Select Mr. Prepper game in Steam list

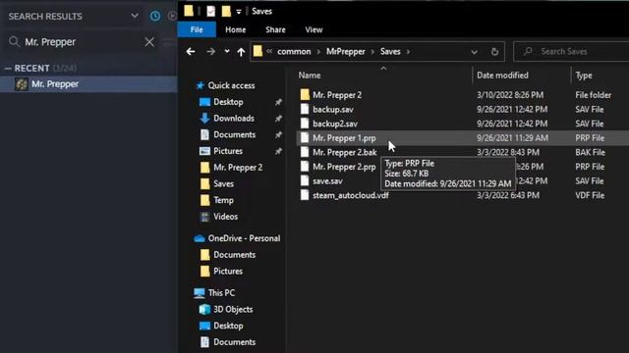88,84
